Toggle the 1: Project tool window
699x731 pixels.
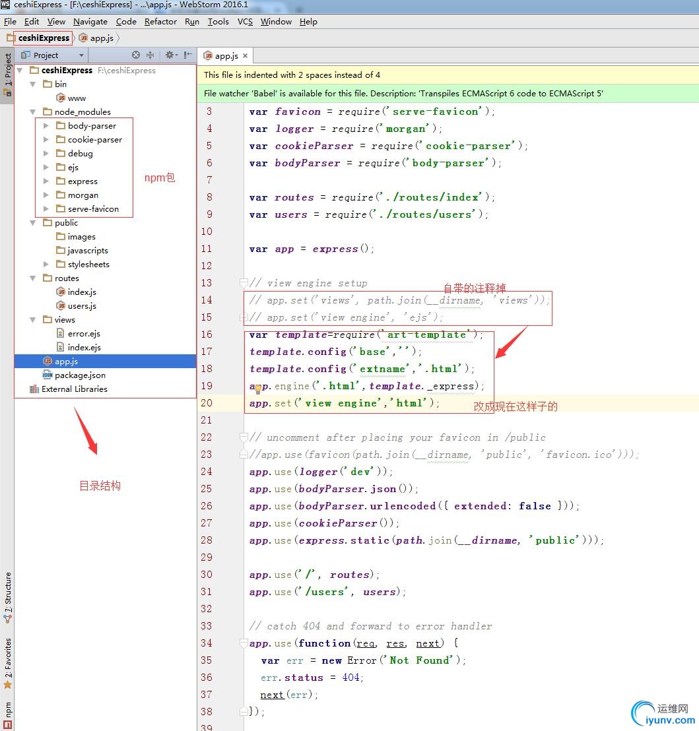pos(7,75)
